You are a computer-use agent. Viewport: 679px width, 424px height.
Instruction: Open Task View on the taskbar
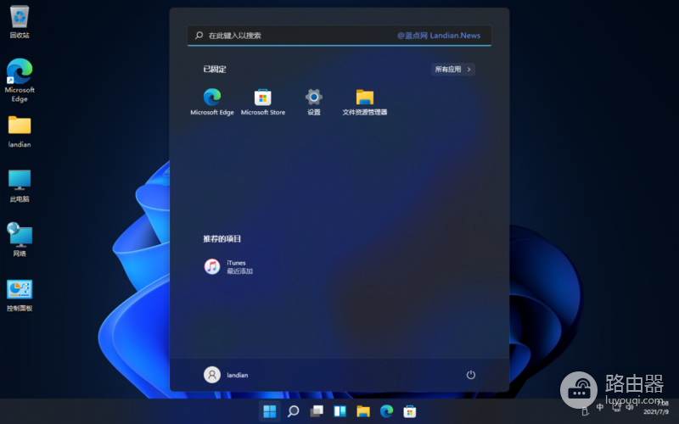(317, 411)
